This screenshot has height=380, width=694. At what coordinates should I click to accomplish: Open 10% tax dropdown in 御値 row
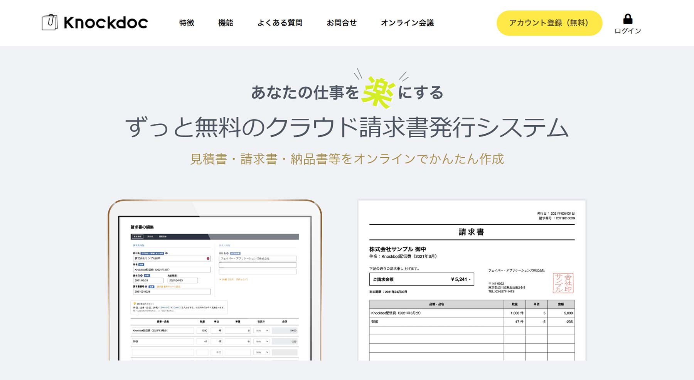(261, 341)
